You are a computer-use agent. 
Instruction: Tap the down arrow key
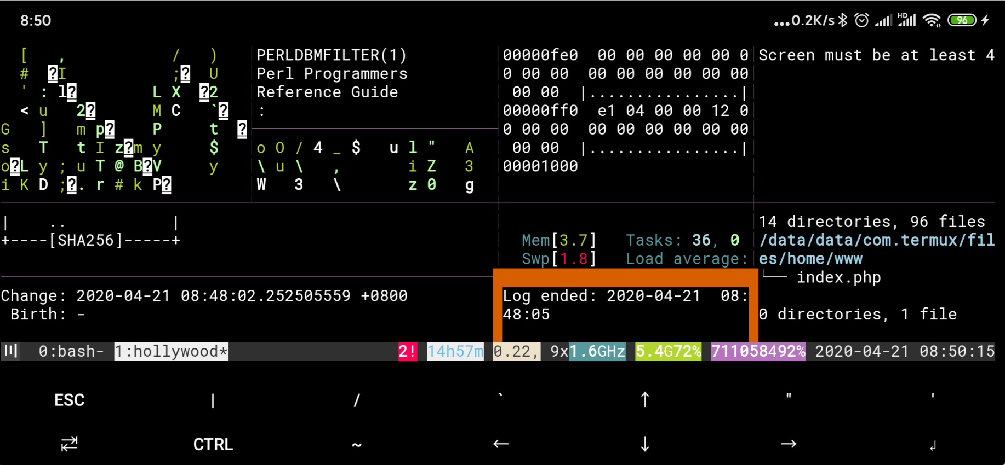(x=645, y=444)
